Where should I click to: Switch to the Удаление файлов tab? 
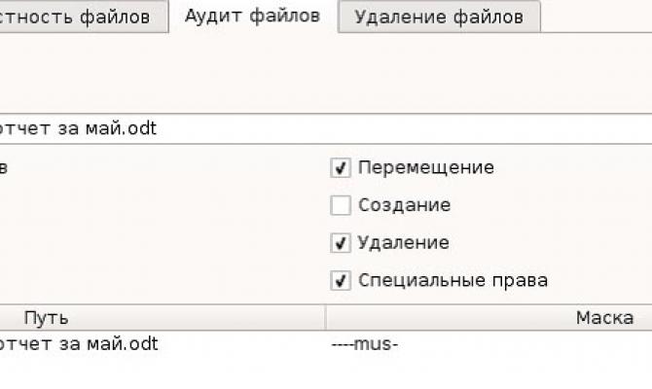click(438, 17)
